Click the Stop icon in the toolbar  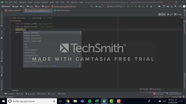(155, 6)
